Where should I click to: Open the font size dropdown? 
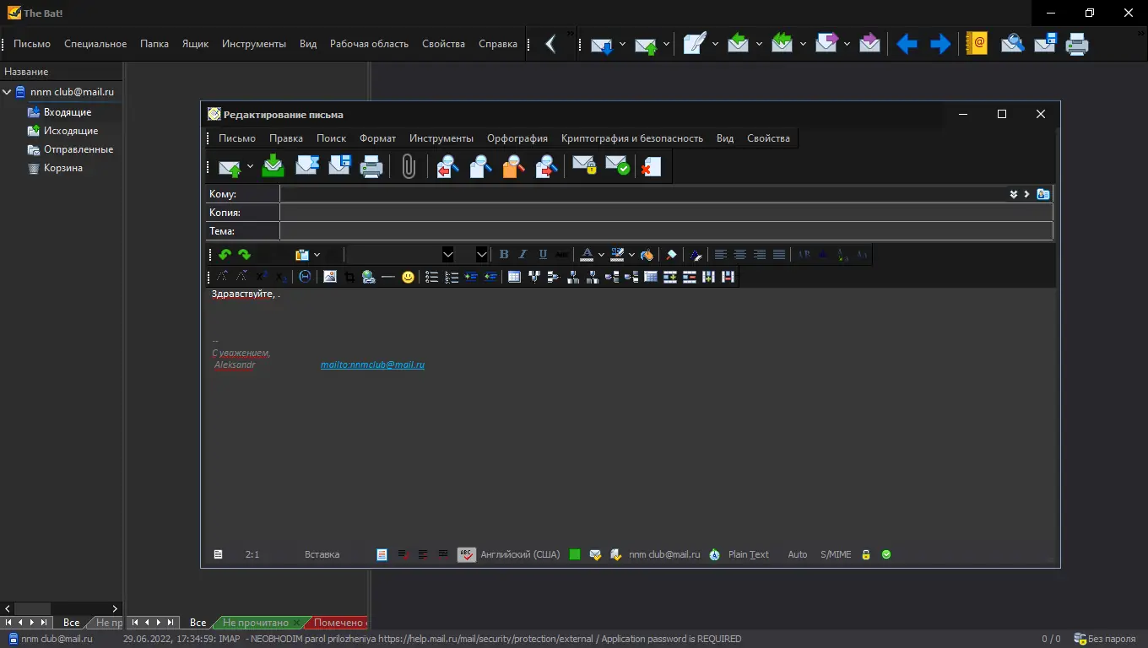point(482,255)
